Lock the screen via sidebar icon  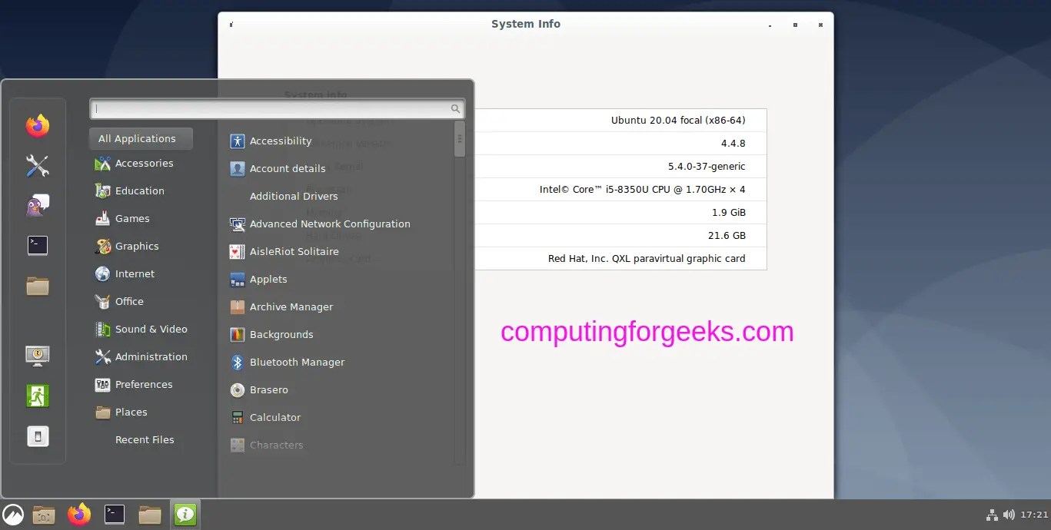[x=38, y=356]
